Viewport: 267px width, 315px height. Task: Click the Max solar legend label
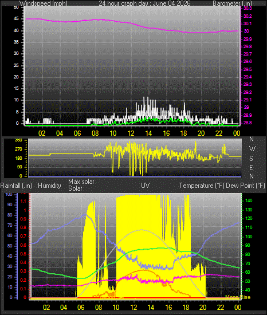coord(81,182)
